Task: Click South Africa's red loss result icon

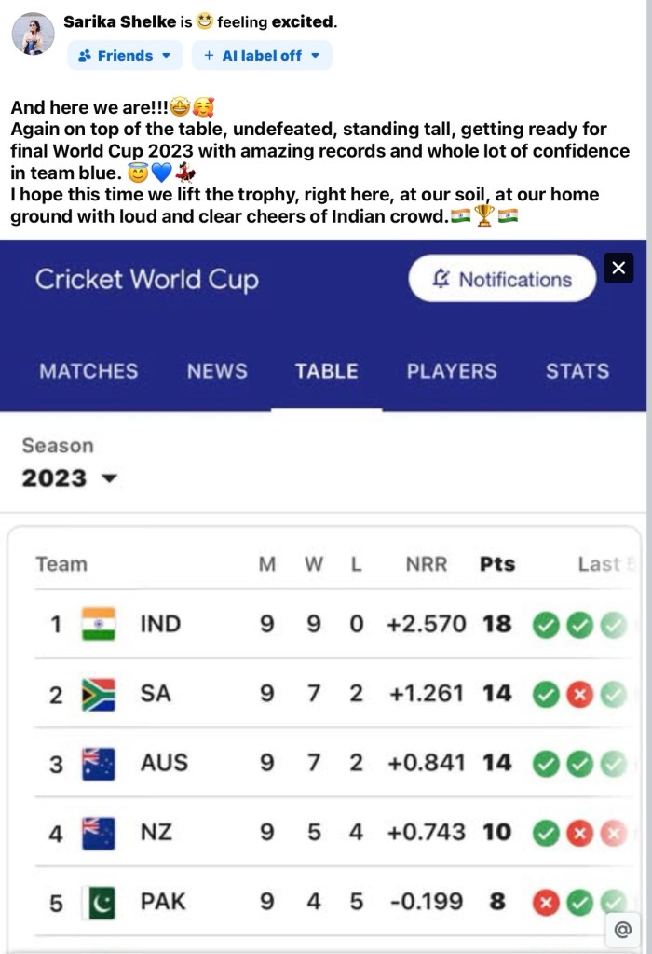Action: pyautogui.click(x=579, y=694)
